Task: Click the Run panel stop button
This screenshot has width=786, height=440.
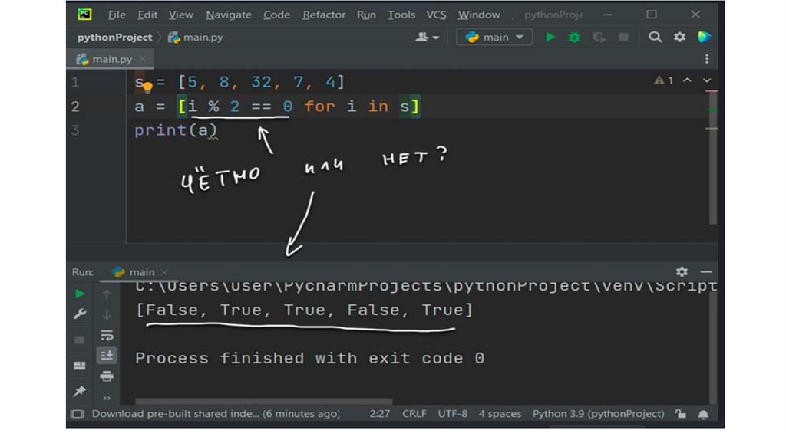Action: pos(79,340)
